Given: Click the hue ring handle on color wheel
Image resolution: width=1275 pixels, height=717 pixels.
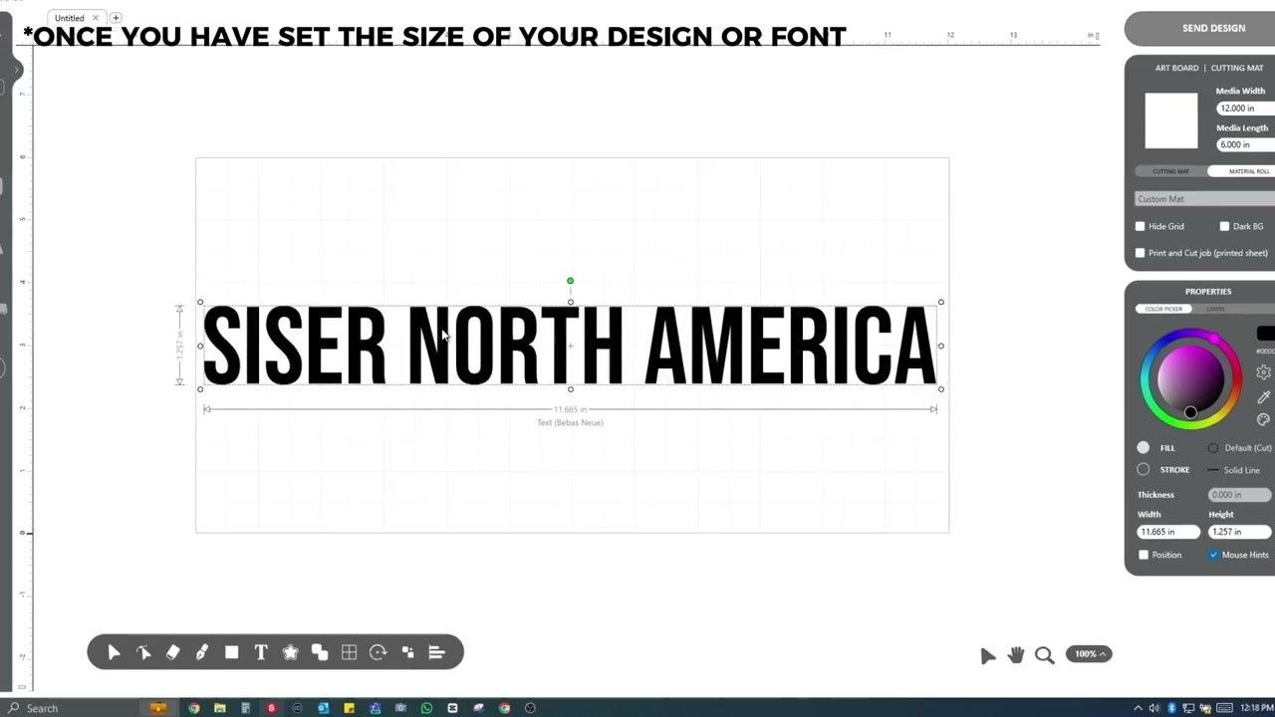Looking at the screenshot, I should click(x=1214, y=341).
